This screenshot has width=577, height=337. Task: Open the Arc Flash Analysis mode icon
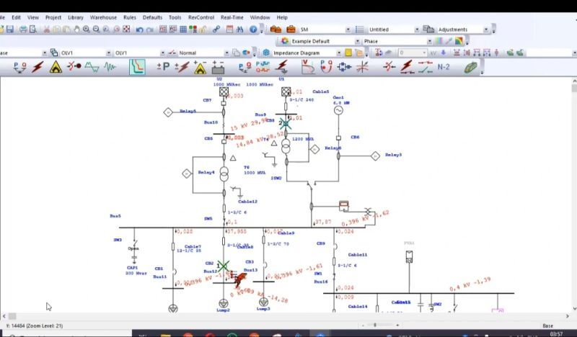56,67
